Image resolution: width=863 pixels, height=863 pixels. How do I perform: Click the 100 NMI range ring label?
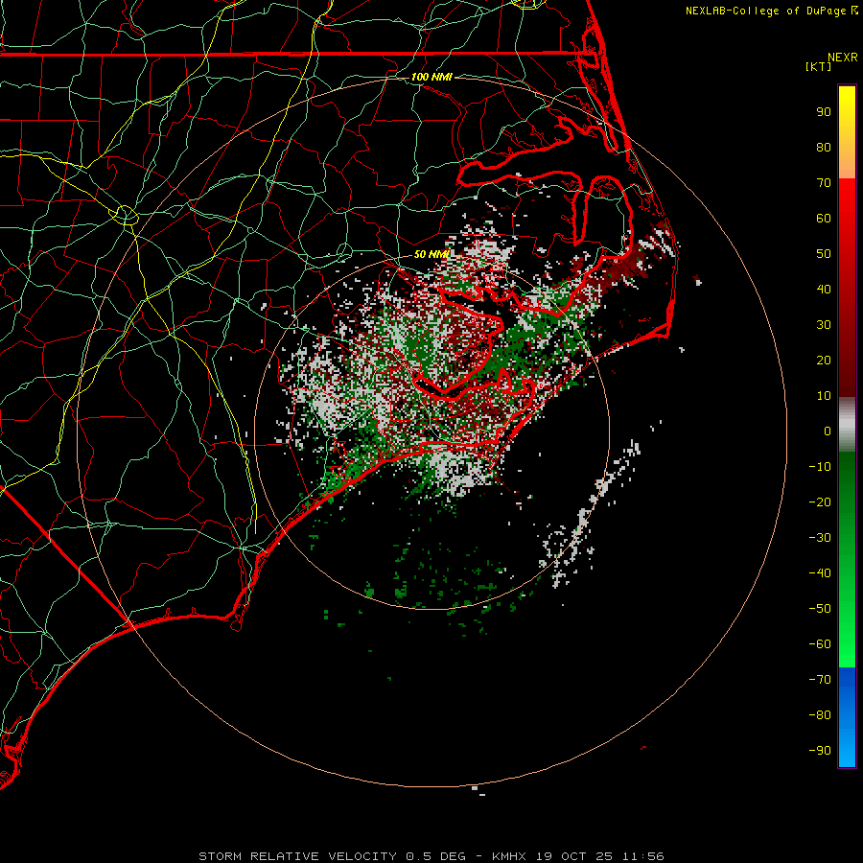coord(431,77)
